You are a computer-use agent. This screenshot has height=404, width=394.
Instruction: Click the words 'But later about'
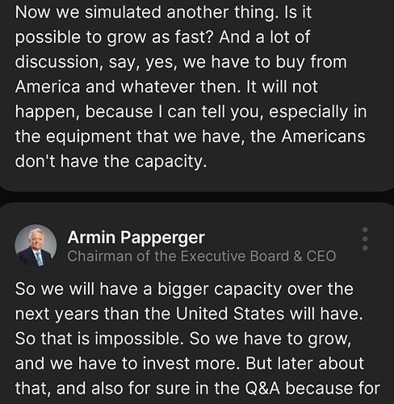[304, 364]
